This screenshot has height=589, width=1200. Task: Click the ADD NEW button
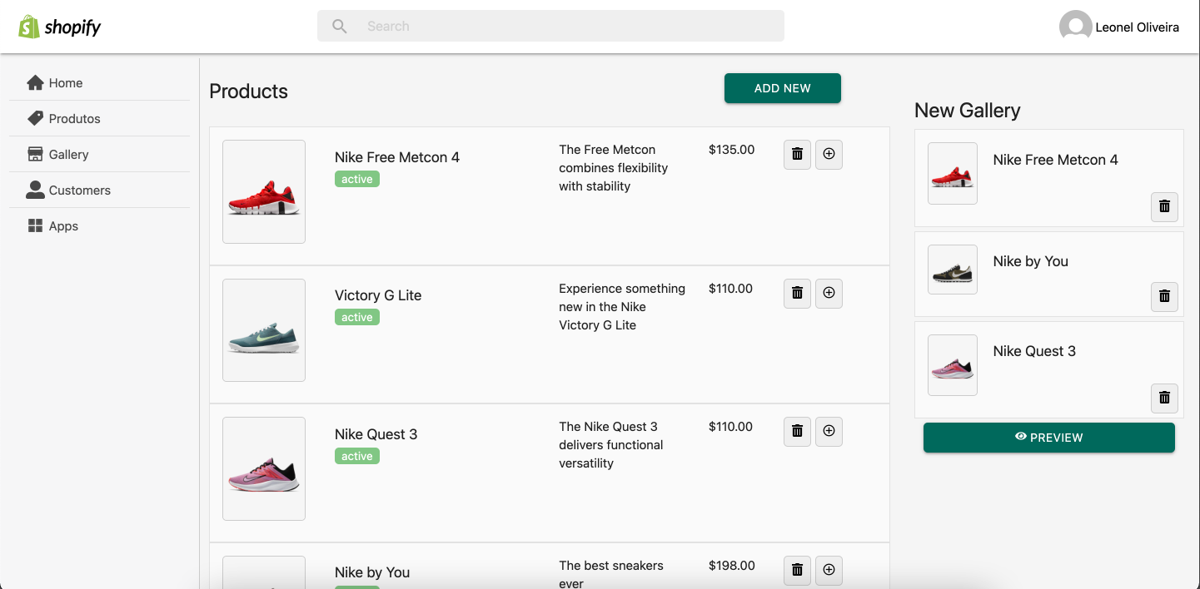pos(782,87)
